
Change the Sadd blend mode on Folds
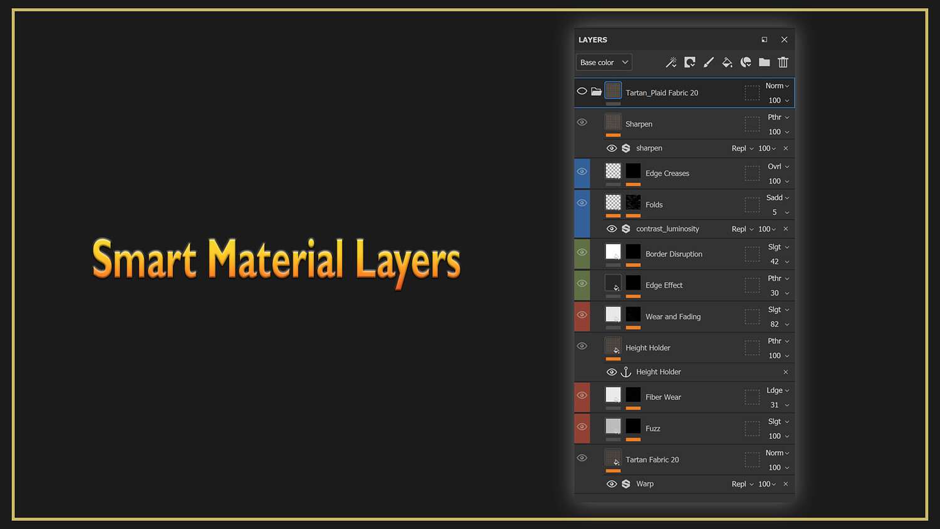coord(778,198)
